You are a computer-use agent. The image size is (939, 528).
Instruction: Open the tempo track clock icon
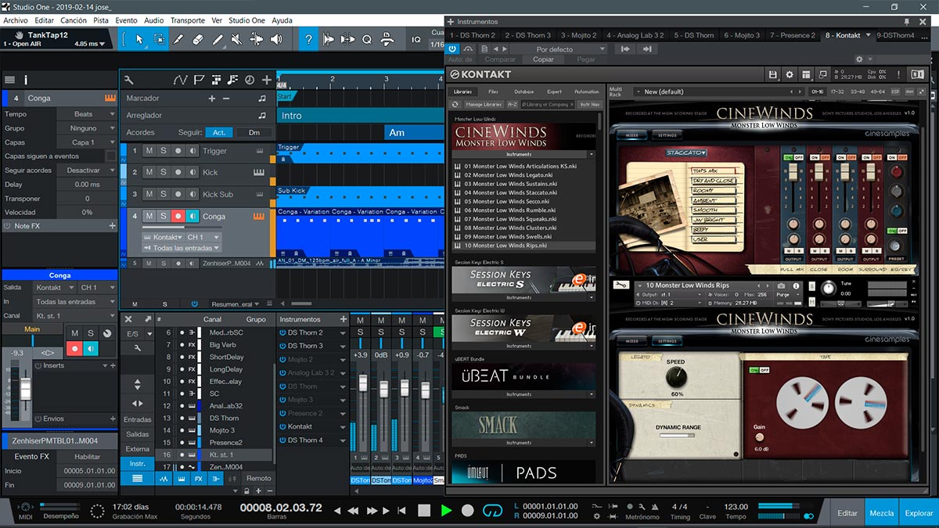249,79
